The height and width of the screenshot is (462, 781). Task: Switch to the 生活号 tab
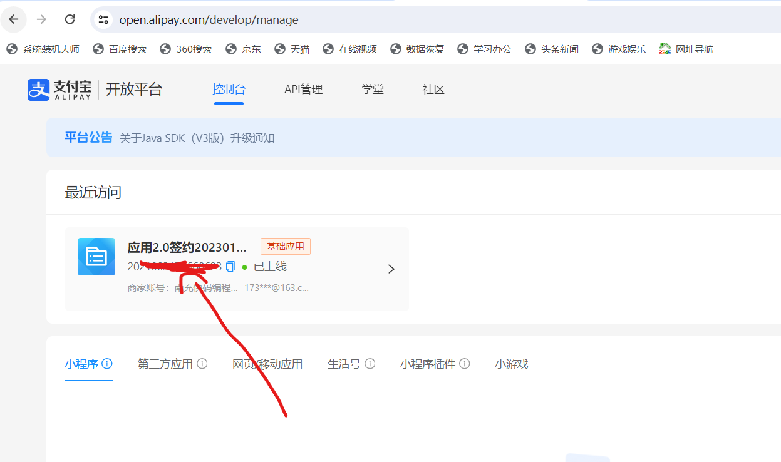point(344,364)
